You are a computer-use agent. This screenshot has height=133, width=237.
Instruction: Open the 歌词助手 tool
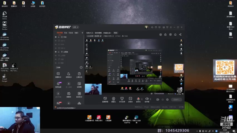point(79,95)
